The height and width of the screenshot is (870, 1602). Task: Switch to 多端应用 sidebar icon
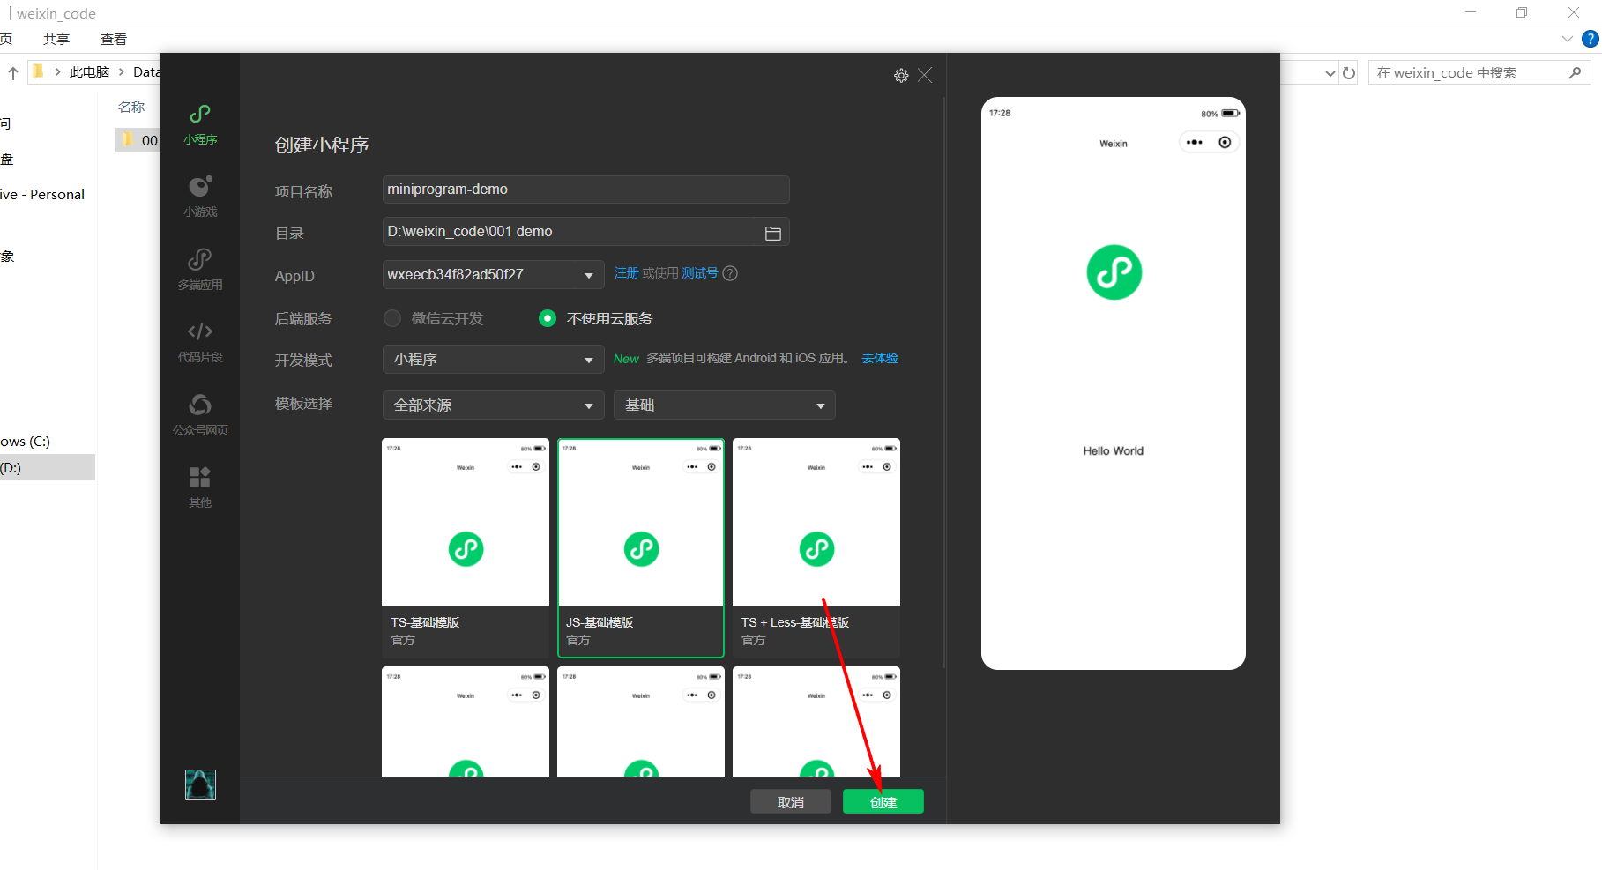[x=200, y=260]
